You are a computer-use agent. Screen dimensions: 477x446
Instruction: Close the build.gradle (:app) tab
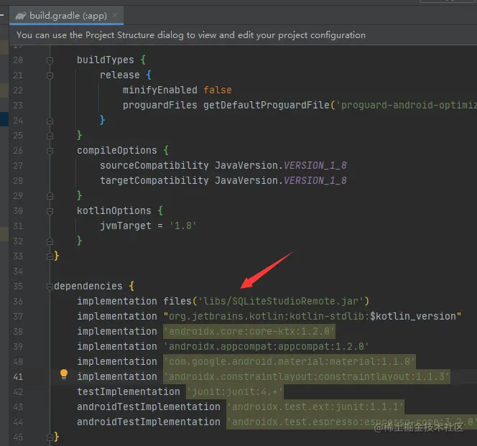pos(115,15)
